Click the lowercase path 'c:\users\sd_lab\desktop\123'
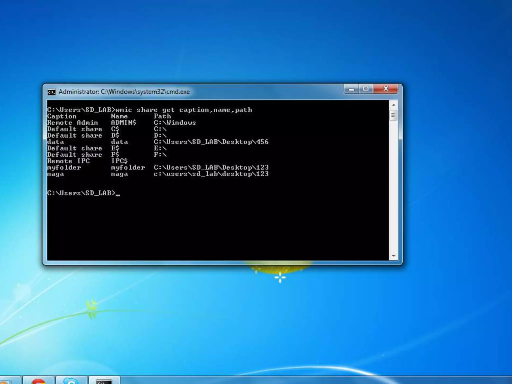 point(211,174)
